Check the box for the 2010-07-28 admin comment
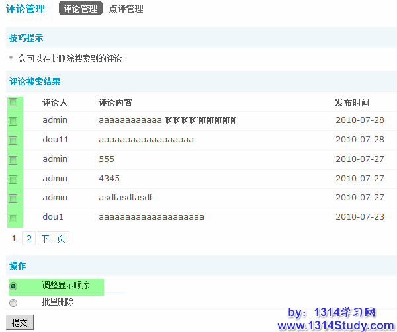The image size is (397, 332). [13, 122]
